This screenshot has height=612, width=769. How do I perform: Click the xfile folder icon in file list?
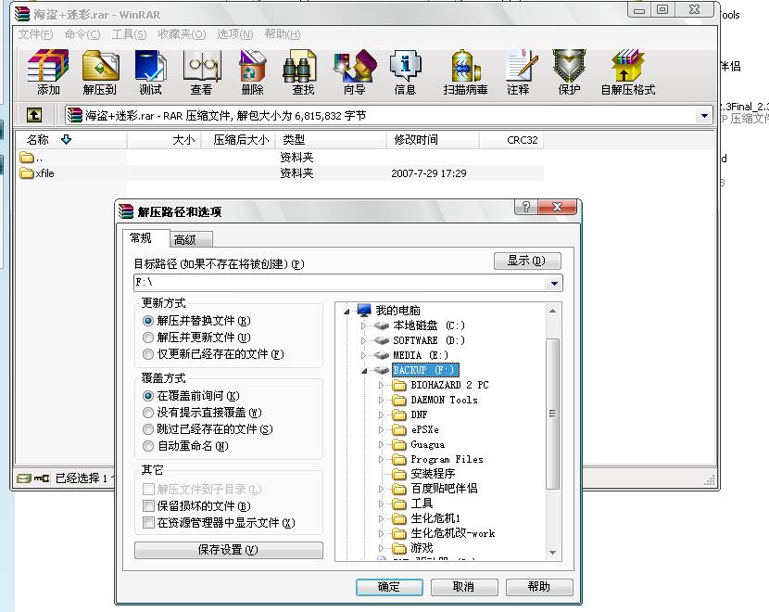pos(27,173)
